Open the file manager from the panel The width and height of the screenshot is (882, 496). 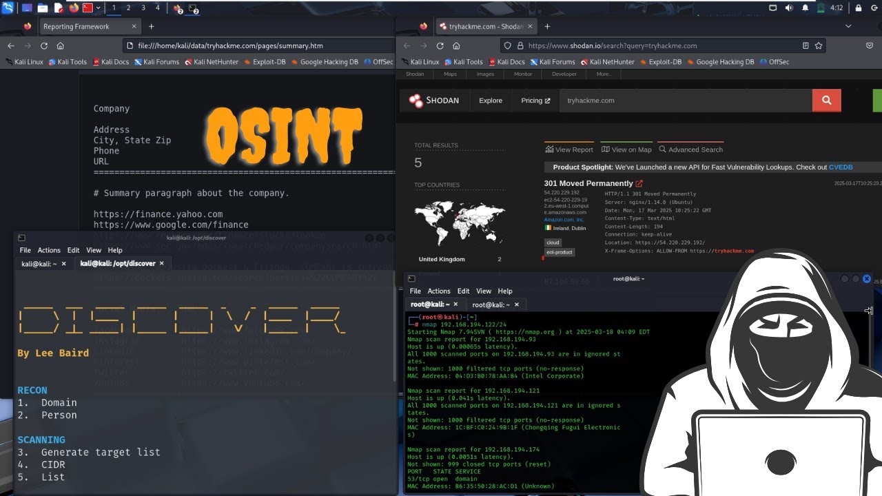point(43,8)
